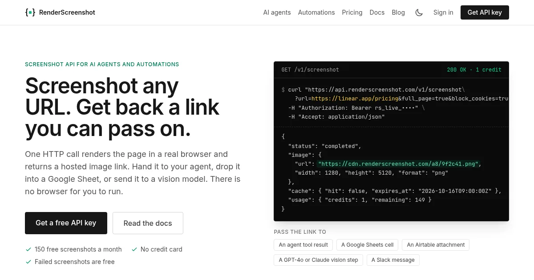This screenshot has height=280, width=534.
Task: Click the 150 free screenshots a month text
Action: [x=78, y=249]
